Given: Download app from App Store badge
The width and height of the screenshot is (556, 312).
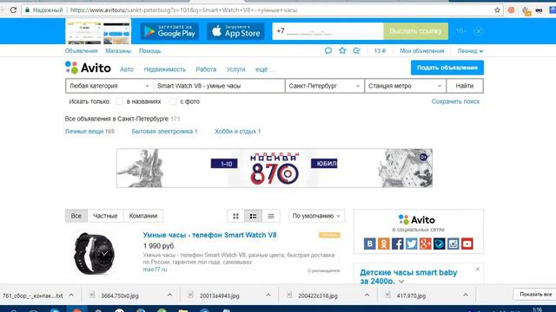Looking at the screenshot, I should (x=235, y=31).
